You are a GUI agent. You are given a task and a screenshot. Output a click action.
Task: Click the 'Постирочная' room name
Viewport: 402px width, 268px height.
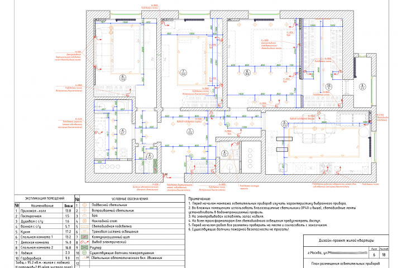tap(31, 216)
